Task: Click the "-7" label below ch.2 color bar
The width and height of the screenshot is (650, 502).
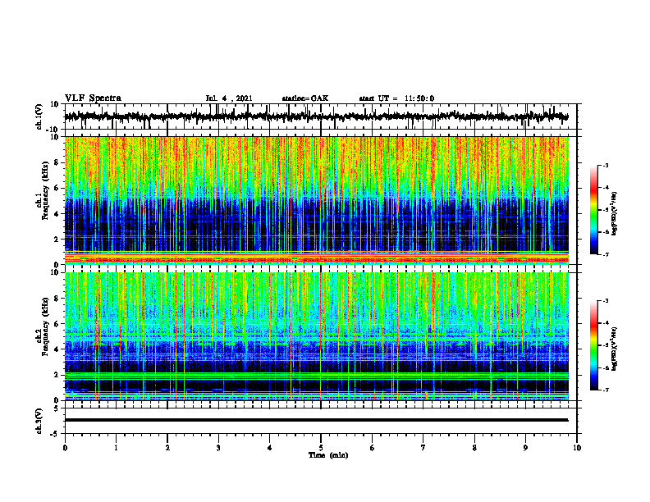Action: point(605,390)
